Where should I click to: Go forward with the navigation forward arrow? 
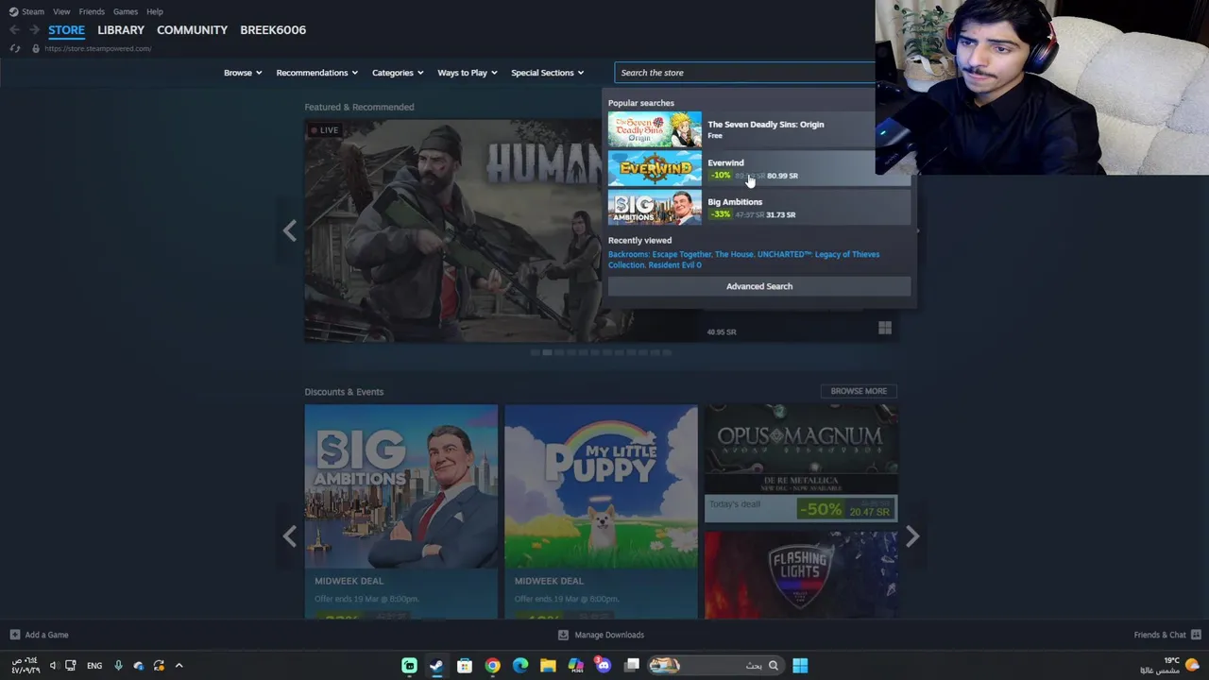pyautogui.click(x=34, y=30)
